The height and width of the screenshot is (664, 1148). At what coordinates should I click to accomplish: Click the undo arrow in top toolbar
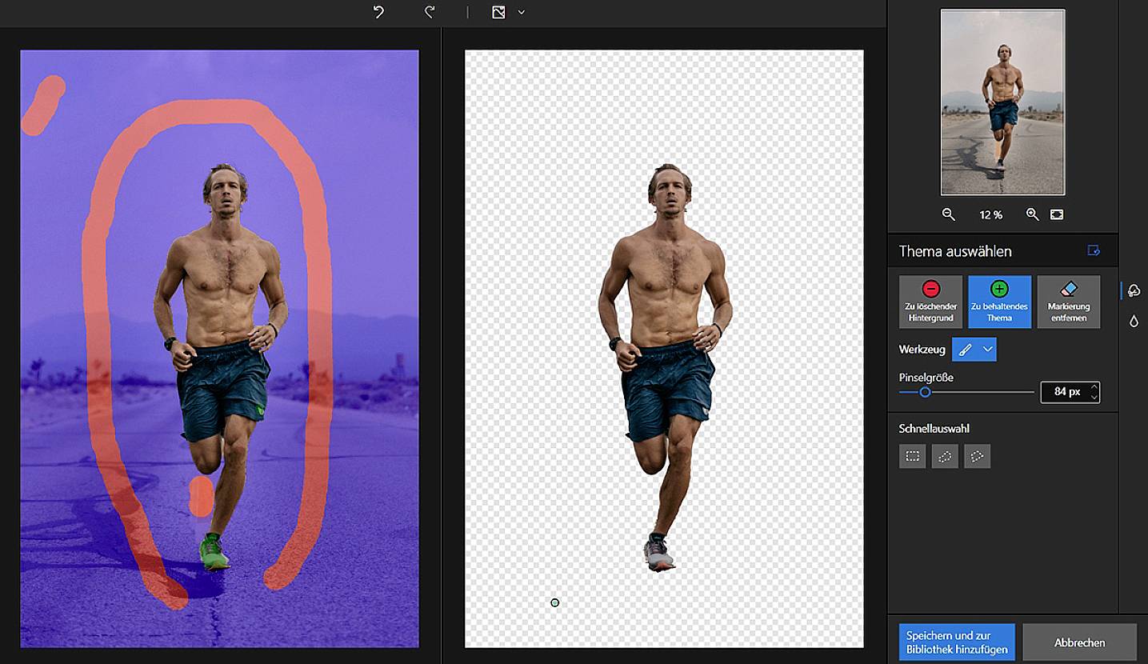pyautogui.click(x=379, y=12)
